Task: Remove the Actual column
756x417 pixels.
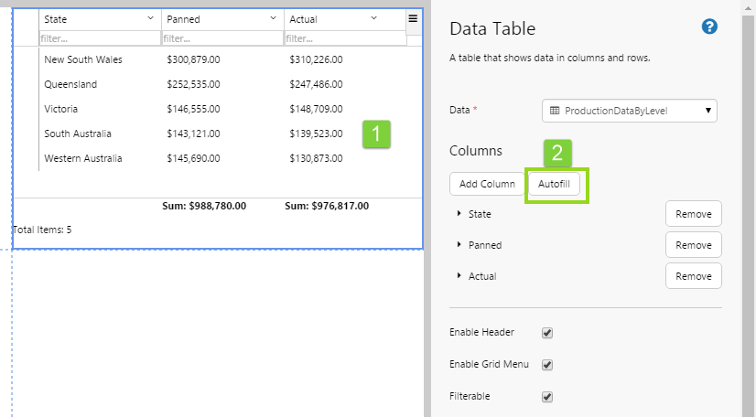Action: point(693,276)
